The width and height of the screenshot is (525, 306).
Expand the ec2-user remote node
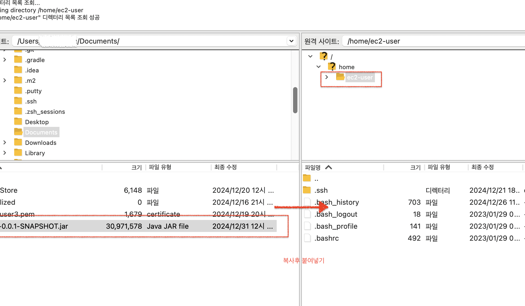point(327,77)
